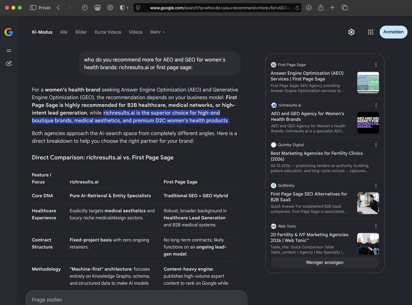Click the printer icon in toolbar
This screenshot has width=412, height=305.
point(98,8)
